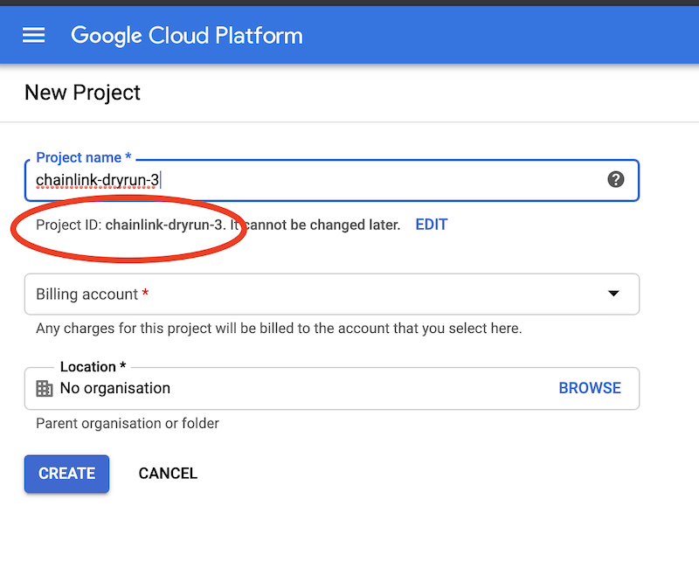Image resolution: width=699 pixels, height=575 pixels.
Task: Click the 'Project name *' label
Action: pos(83,157)
